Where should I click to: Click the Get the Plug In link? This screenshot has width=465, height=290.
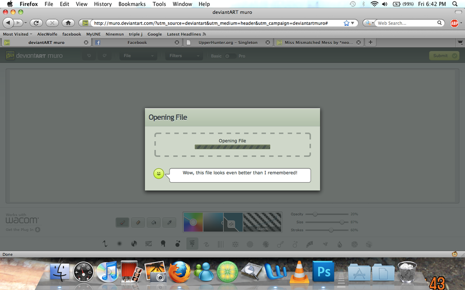click(x=23, y=230)
